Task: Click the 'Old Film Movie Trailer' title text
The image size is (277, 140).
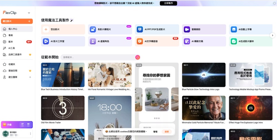Action: (51, 123)
